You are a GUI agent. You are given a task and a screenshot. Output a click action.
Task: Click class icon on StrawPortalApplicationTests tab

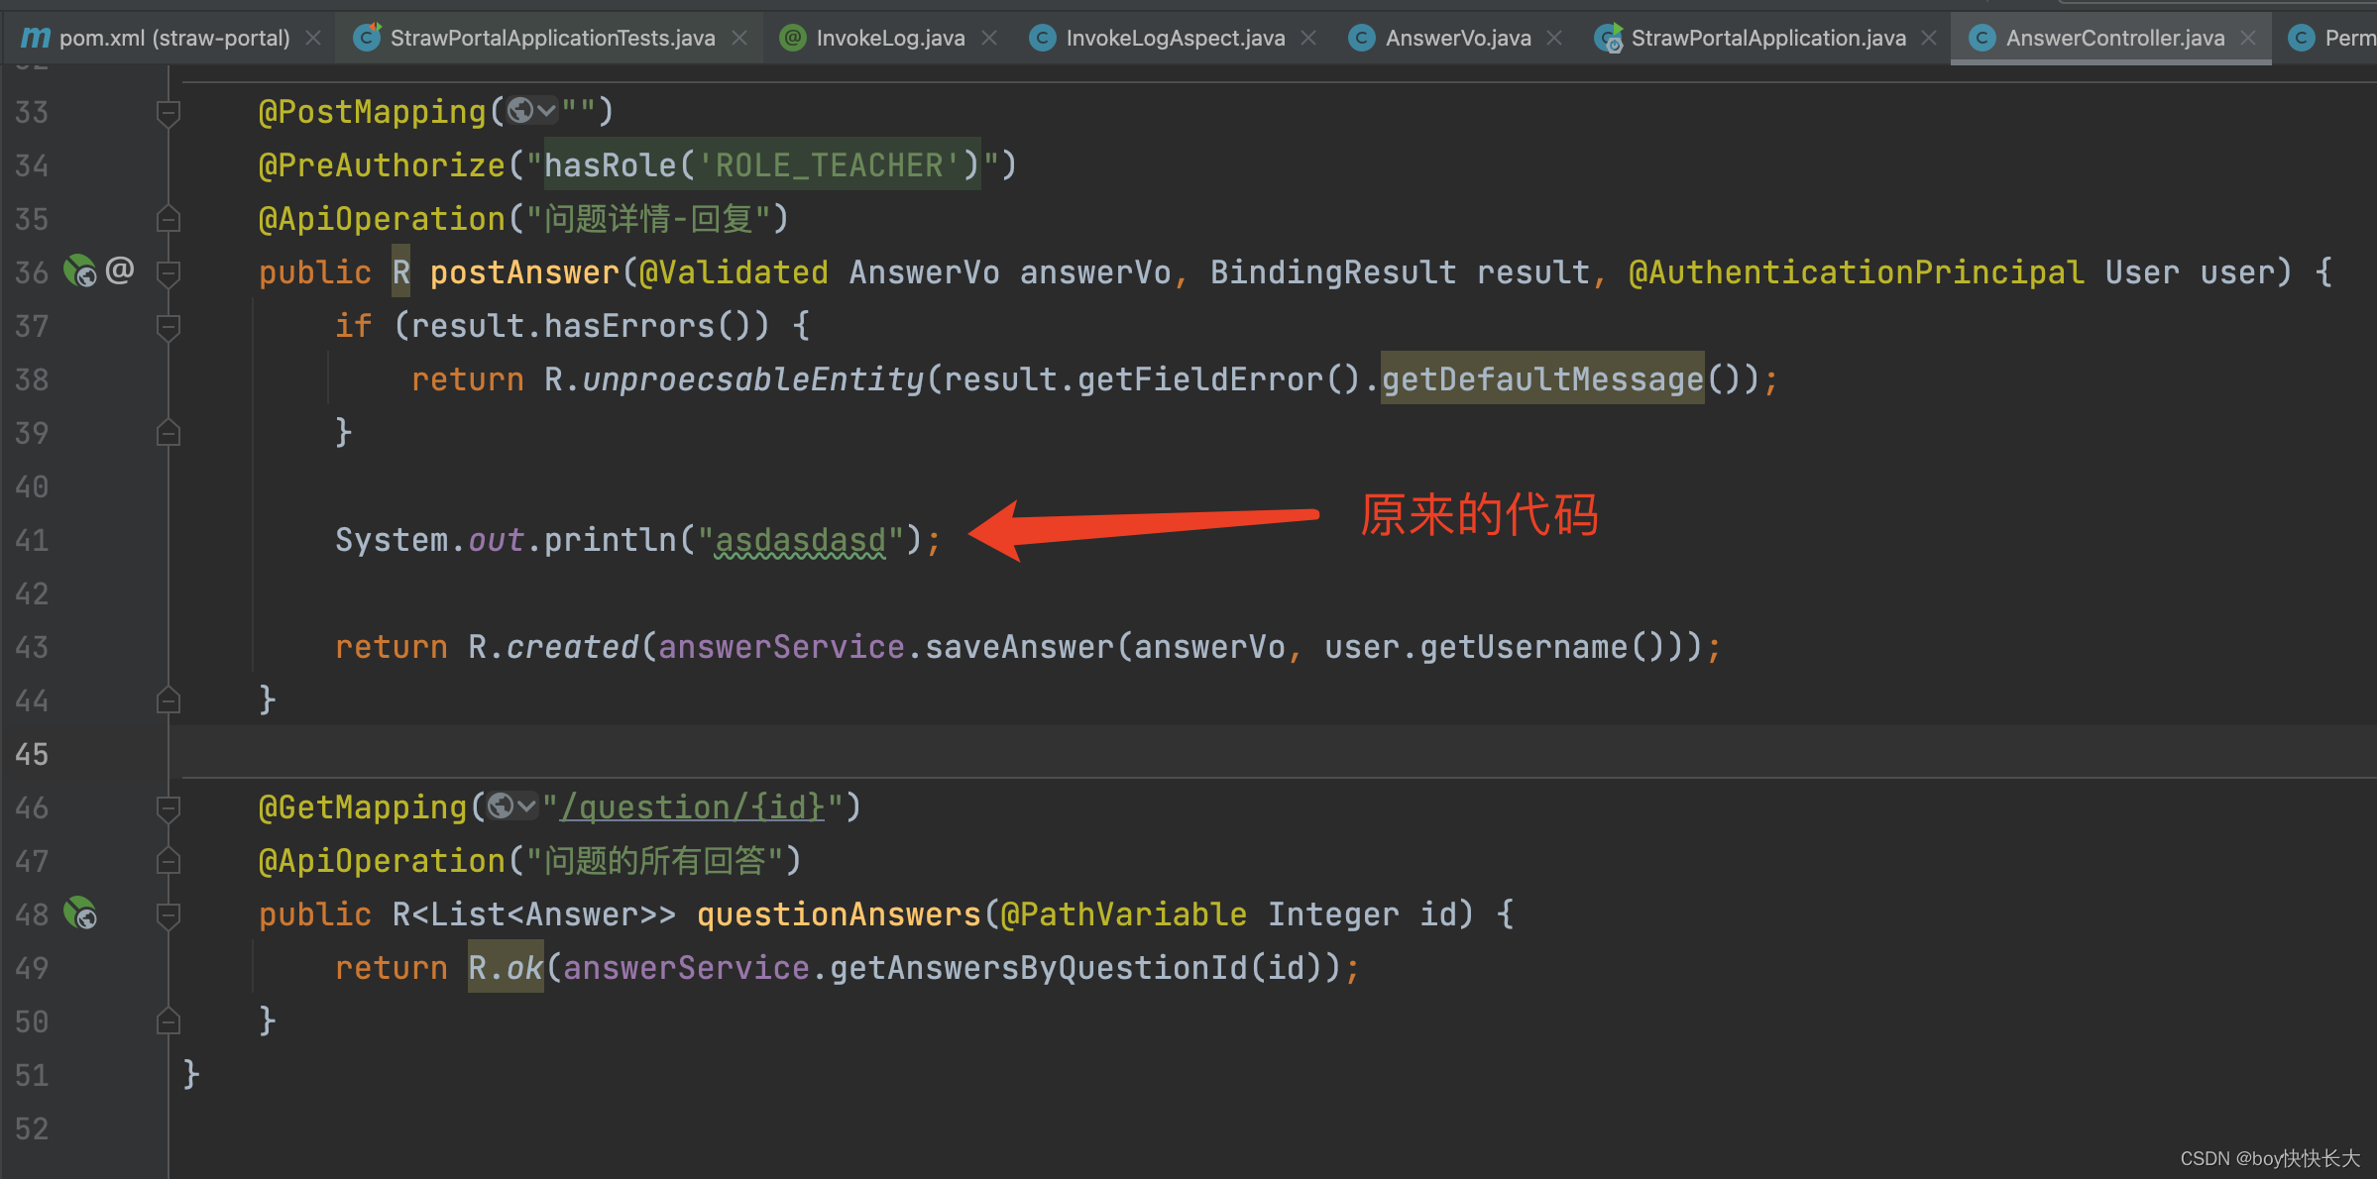coord(368,38)
